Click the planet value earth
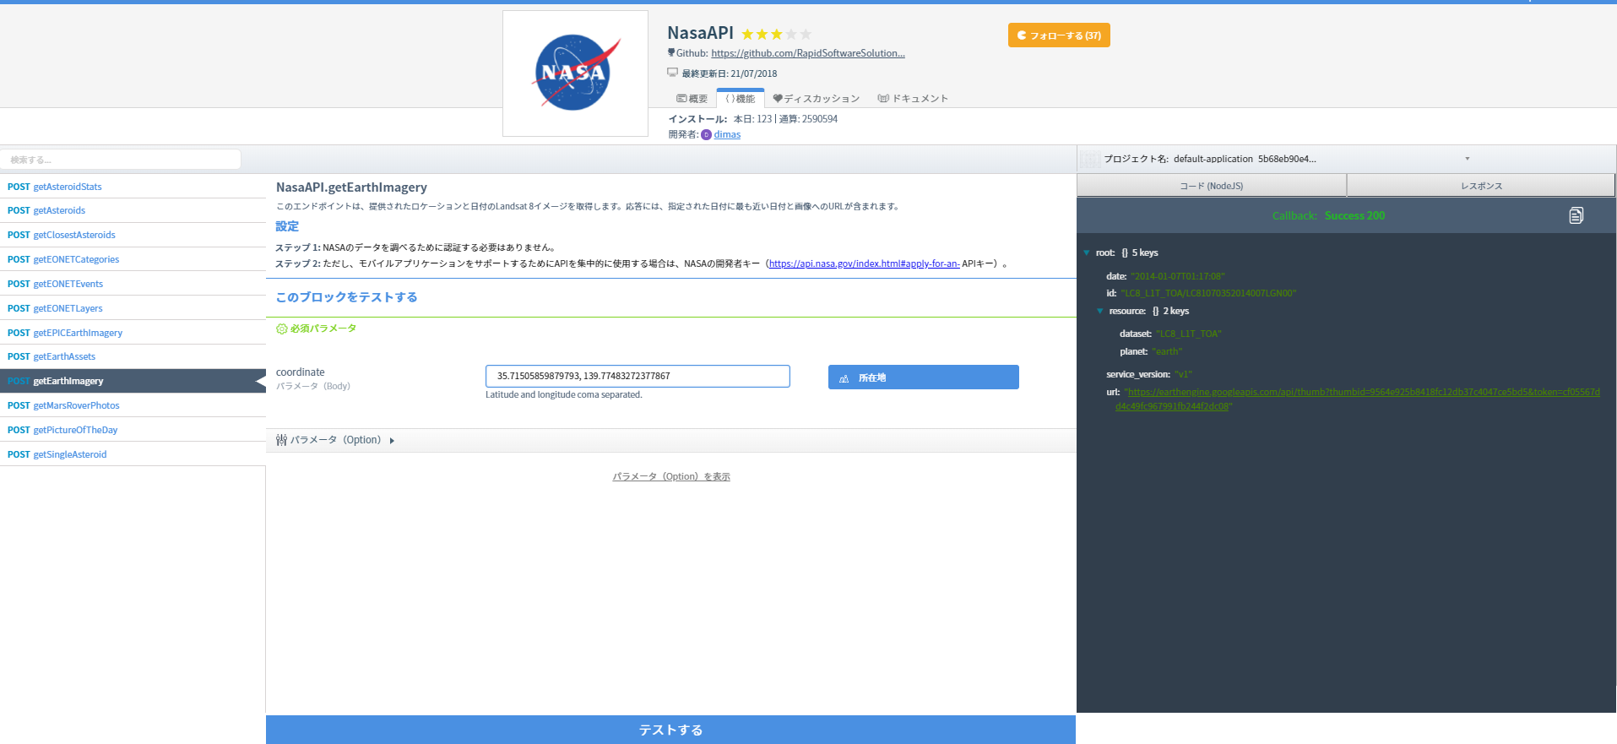 (1167, 351)
